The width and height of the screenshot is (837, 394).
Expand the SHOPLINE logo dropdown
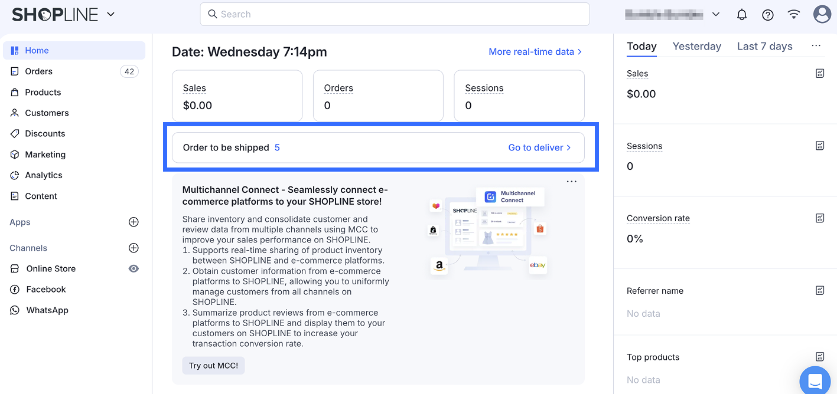tap(110, 15)
